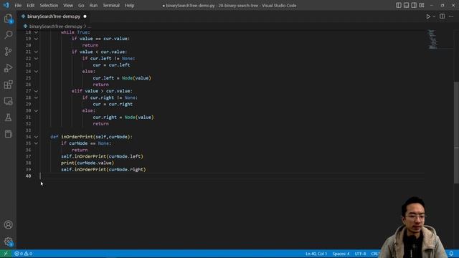Image resolution: width=459 pixels, height=258 pixels.
Task: Open Customize Layout icon
Action: [422, 5]
